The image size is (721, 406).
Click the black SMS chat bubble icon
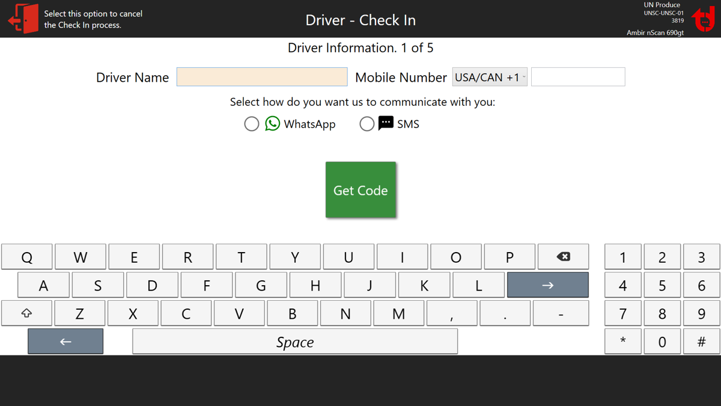(x=386, y=123)
